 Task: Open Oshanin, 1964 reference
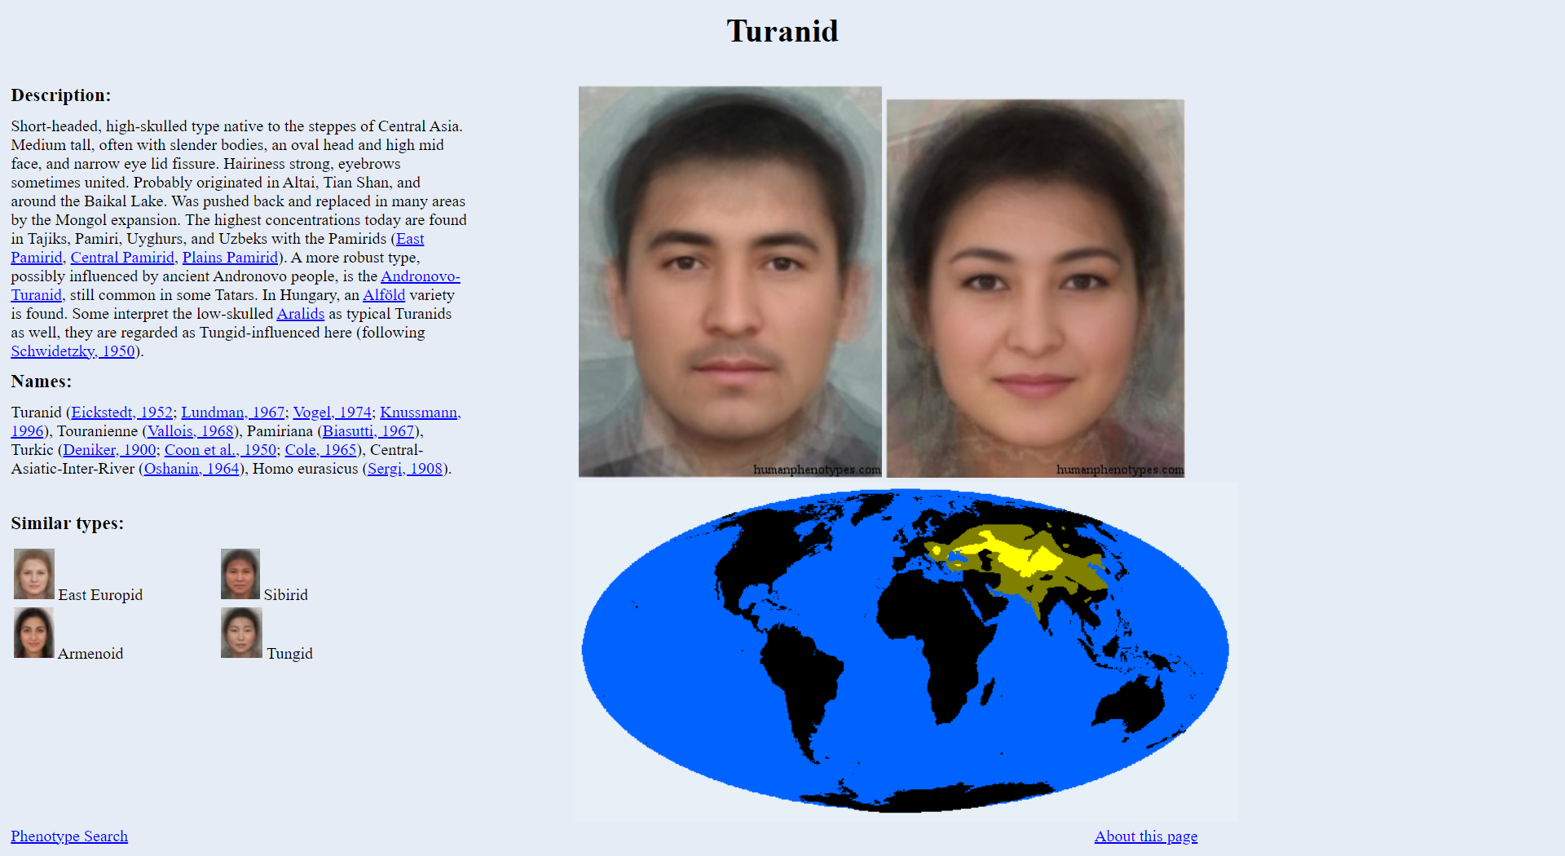tap(192, 469)
